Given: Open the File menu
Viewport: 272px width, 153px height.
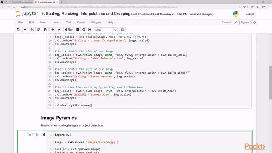Looking at the screenshot, I should click(x=20, y=23).
